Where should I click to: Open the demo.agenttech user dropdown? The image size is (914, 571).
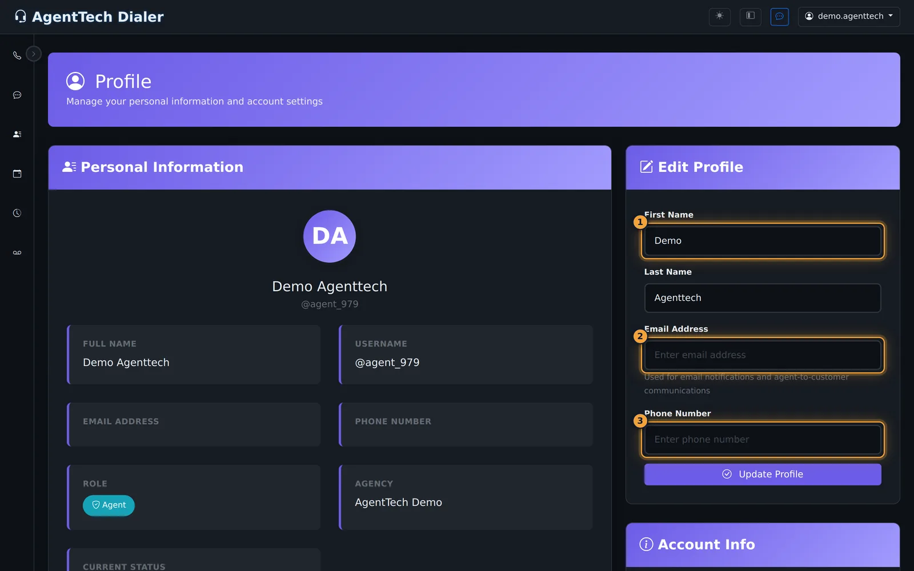[849, 17]
